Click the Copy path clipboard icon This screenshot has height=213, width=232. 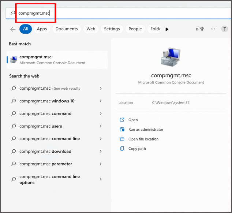[122, 149]
